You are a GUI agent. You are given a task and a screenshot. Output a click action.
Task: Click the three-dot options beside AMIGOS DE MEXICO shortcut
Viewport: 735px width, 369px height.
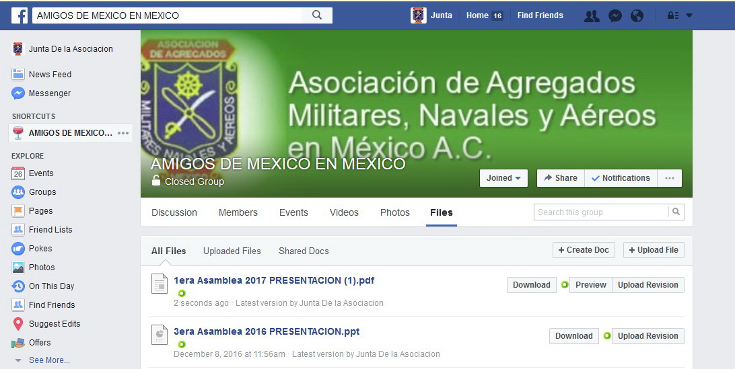(x=123, y=133)
